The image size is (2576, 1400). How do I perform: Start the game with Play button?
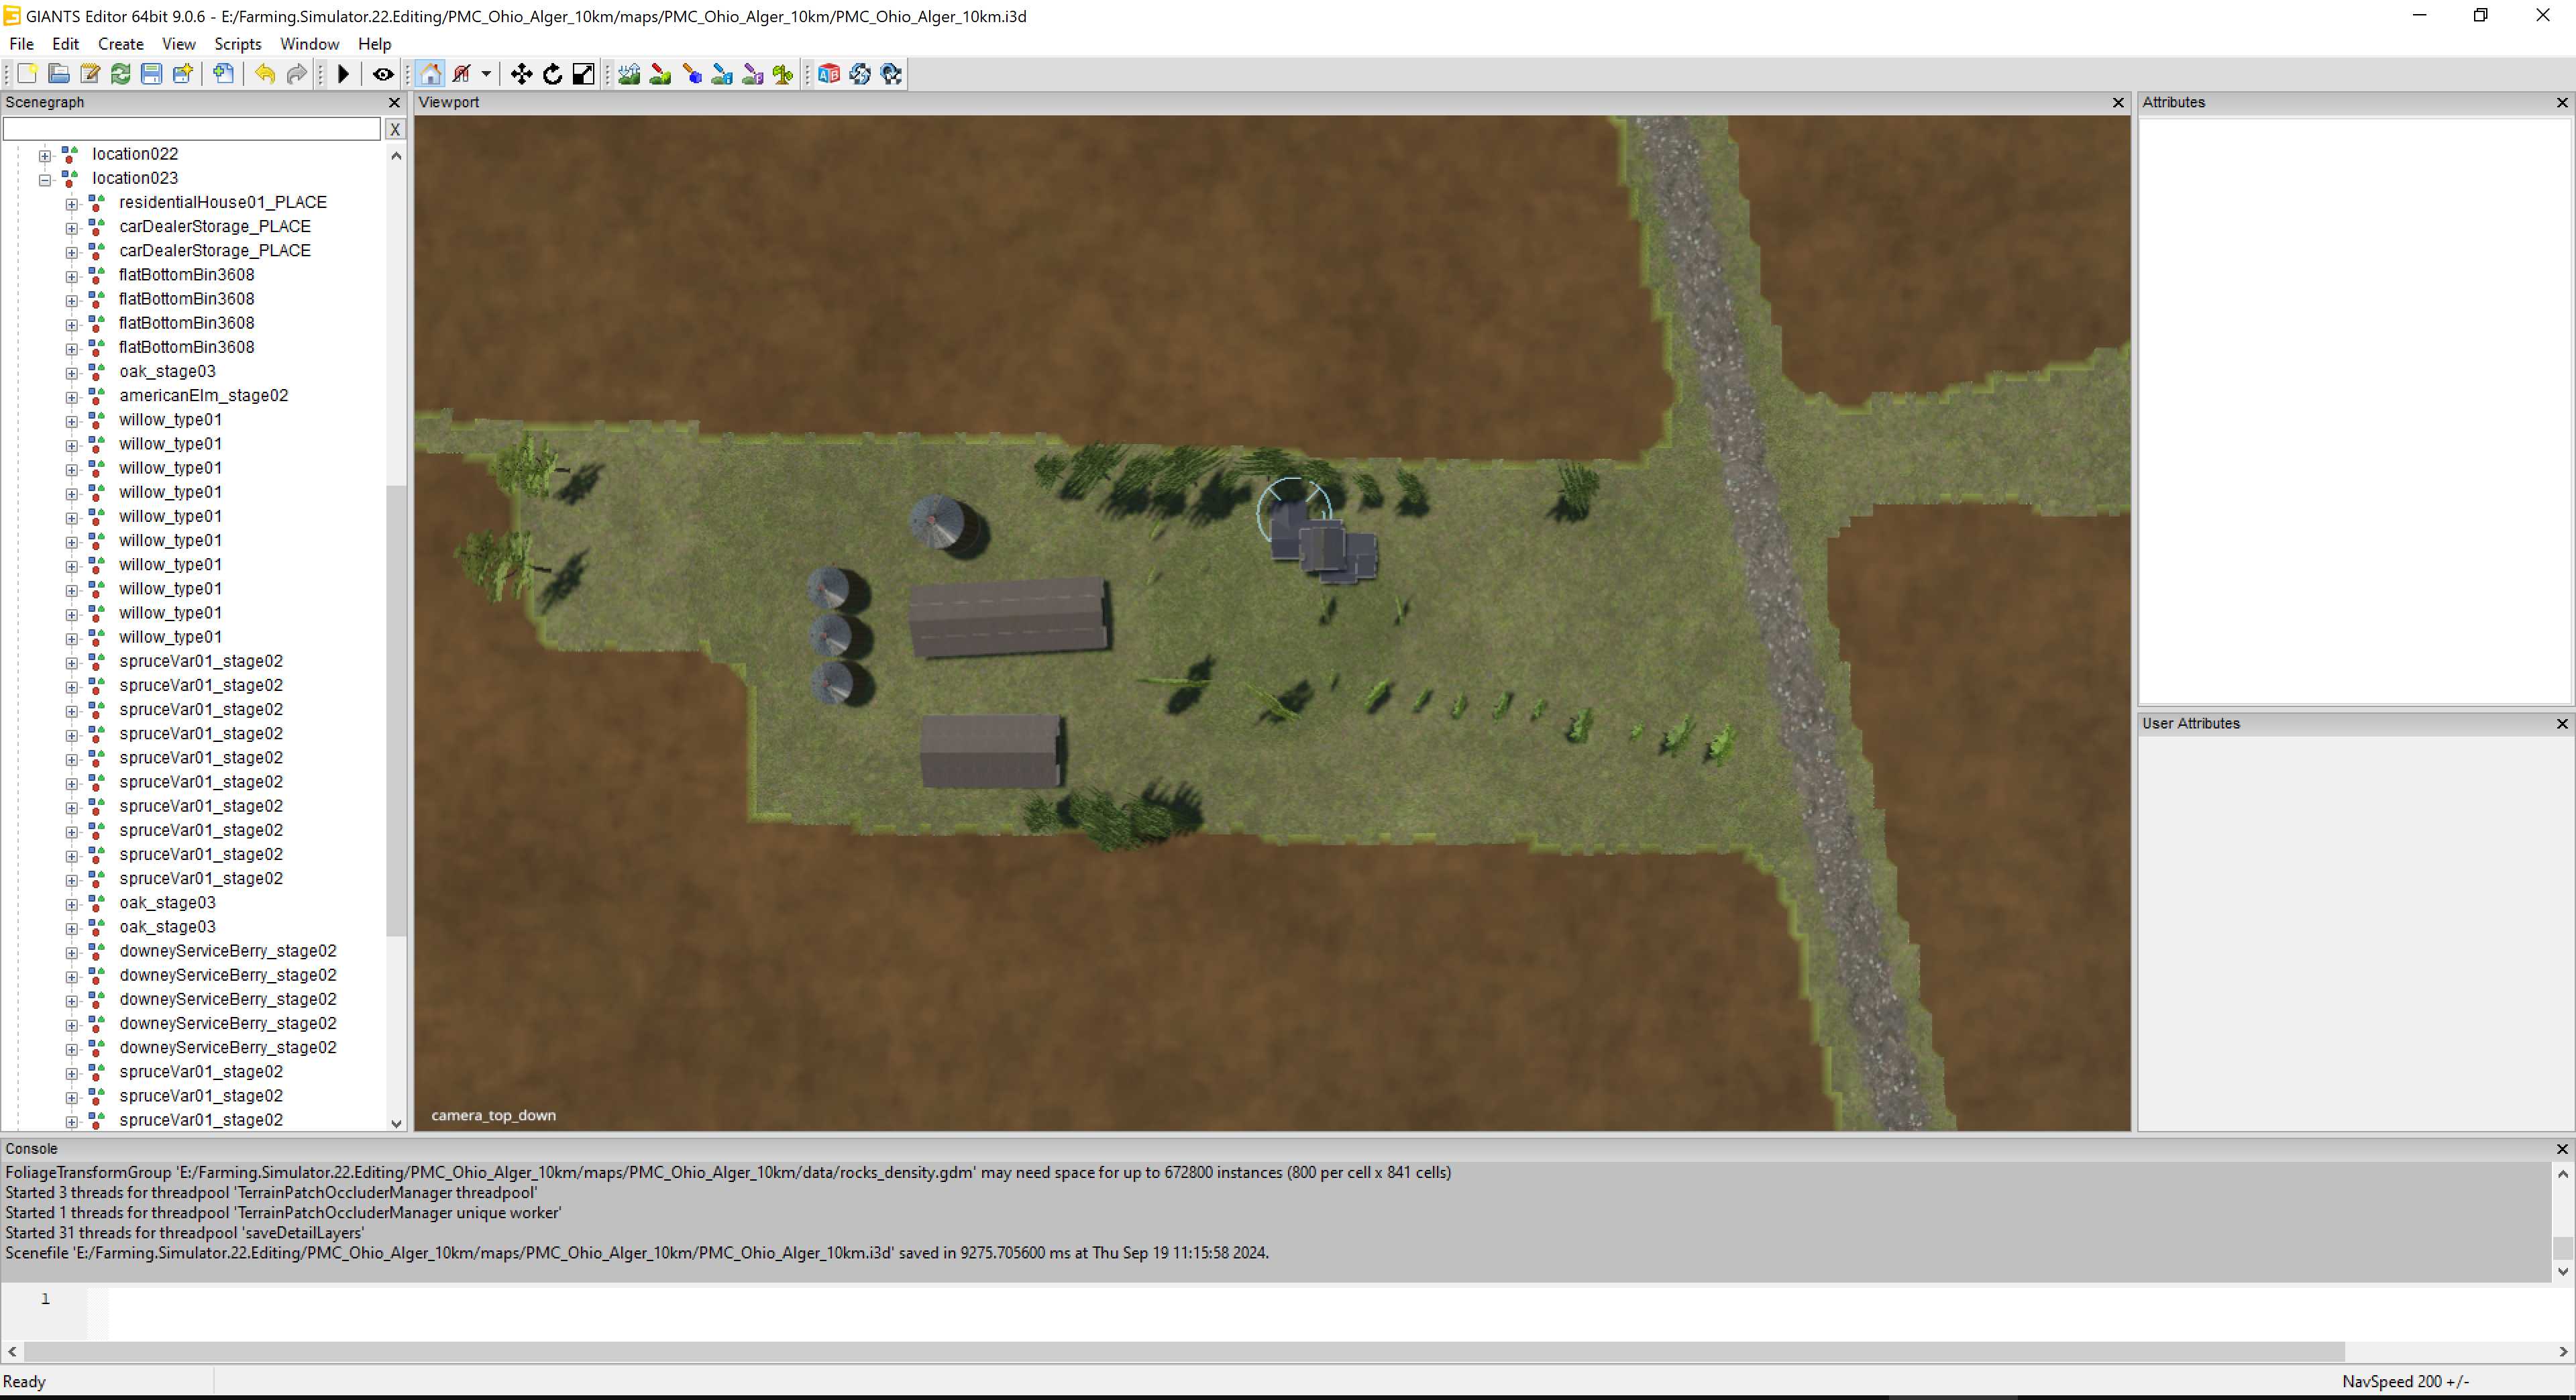click(x=343, y=74)
